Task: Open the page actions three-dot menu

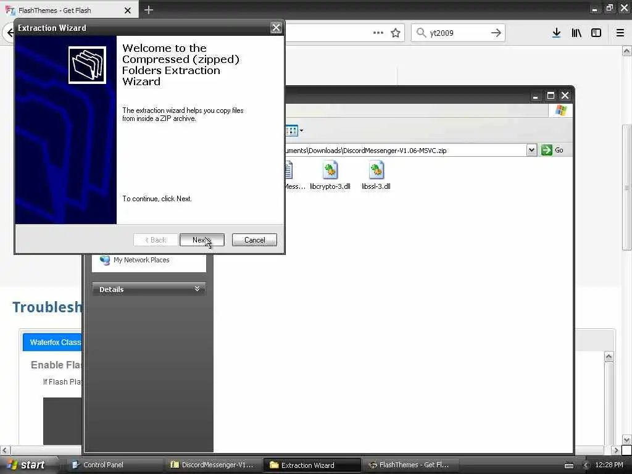Action: tap(378, 33)
